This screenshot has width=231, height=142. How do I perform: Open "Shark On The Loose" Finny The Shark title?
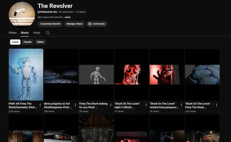198,106
